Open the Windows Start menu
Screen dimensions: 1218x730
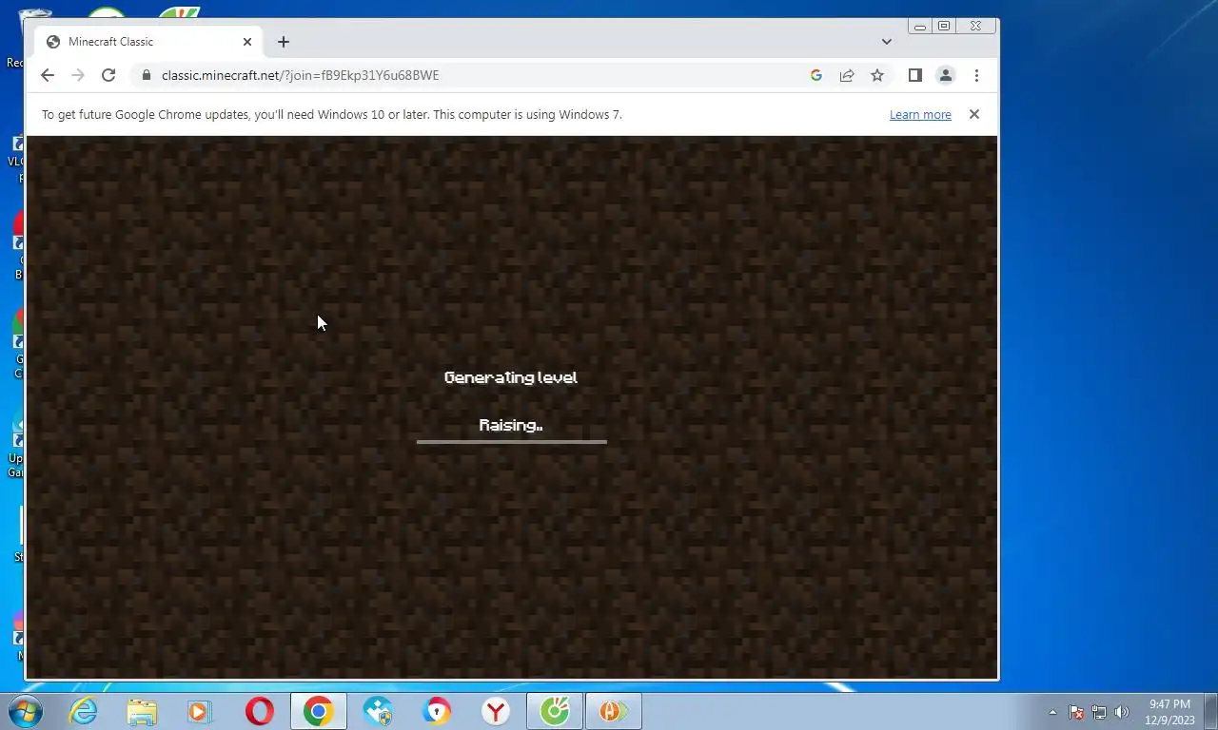(x=25, y=711)
